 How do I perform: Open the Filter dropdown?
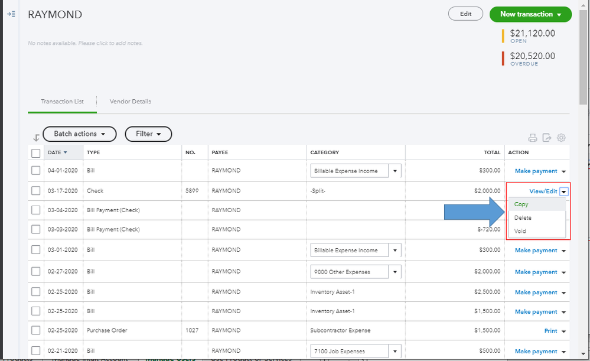coord(148,134)
